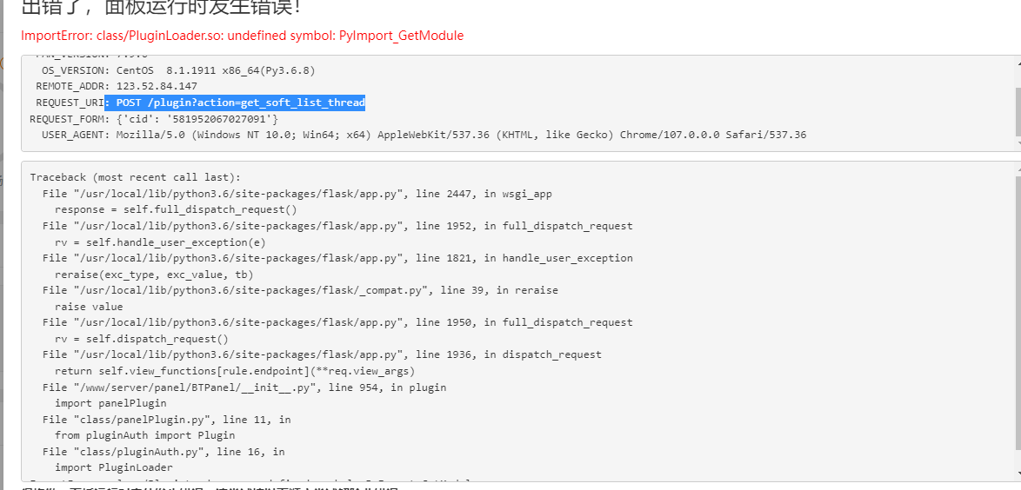Click the request info box's scrollbar thumb
Screen dimensions: 1021x490
point(1016,113)
